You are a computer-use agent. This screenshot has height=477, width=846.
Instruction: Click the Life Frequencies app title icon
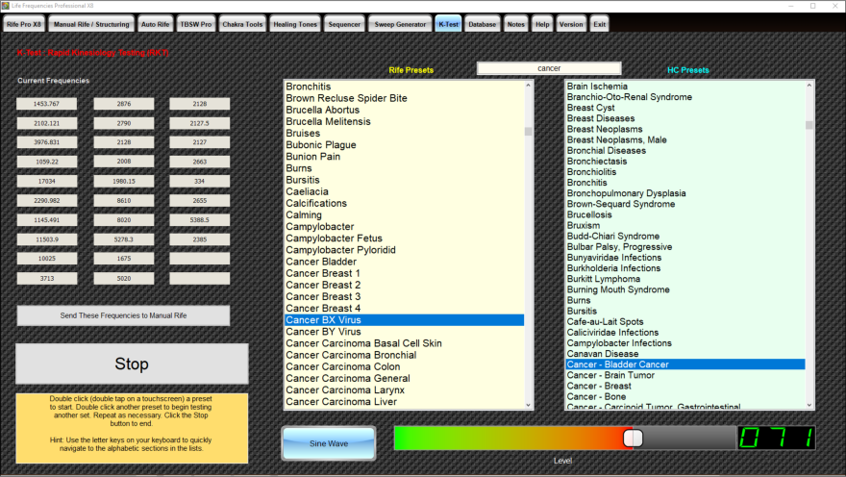[x=6, y=6]
